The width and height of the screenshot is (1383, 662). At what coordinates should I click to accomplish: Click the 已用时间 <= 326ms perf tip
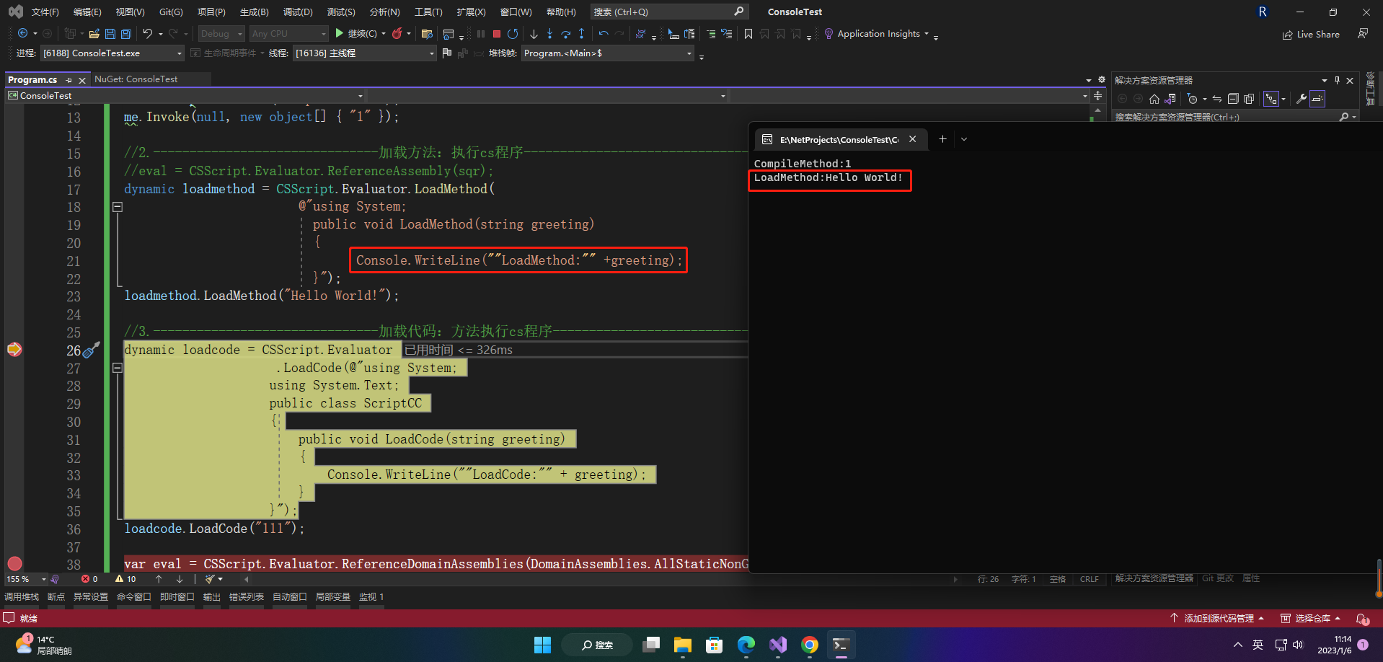pyautogui.click(x=459, y=350)
